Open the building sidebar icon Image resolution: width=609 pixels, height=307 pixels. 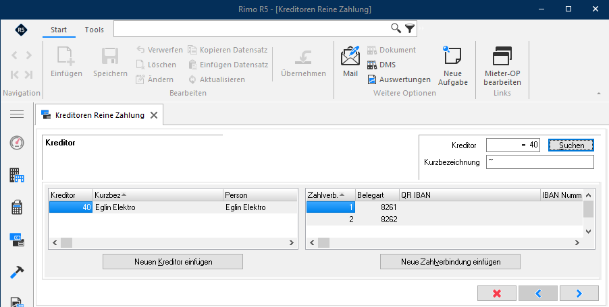(17, 175)
